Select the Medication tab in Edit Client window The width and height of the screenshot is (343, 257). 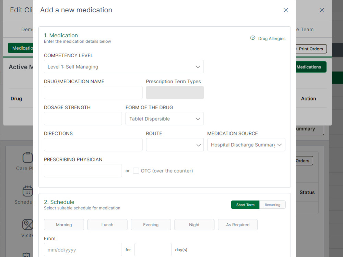point(21,48)
